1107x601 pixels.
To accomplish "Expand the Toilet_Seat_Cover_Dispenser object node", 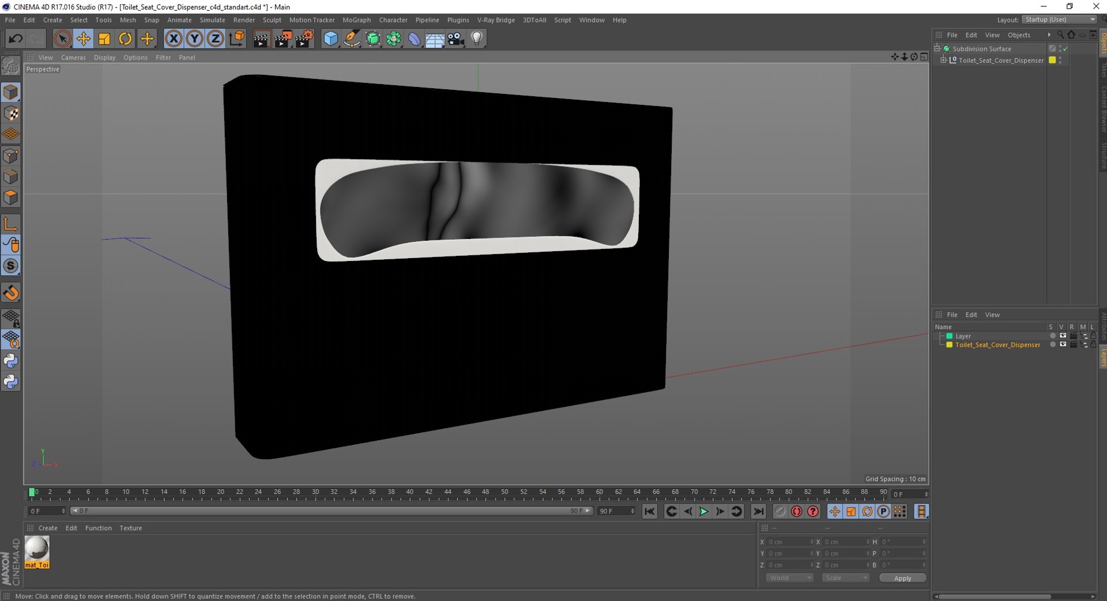I will 944,60.
